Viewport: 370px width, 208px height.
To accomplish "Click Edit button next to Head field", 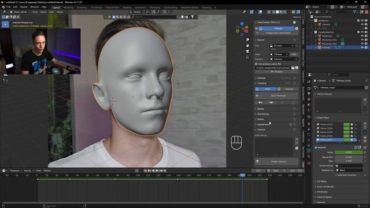I will pos(294,54).
